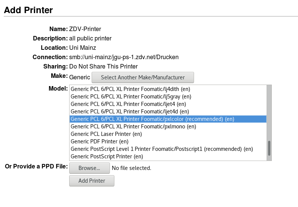Click the Add Printer button

pos(92,181)
